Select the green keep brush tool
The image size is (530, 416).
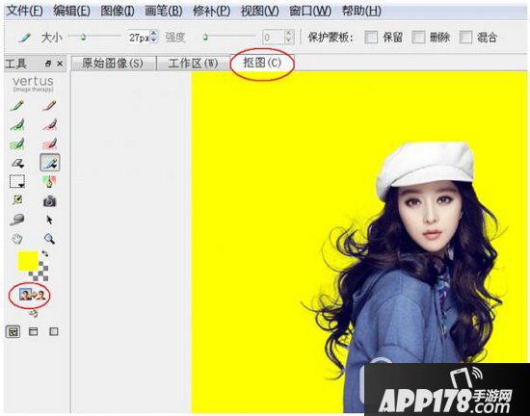point(16,106)
